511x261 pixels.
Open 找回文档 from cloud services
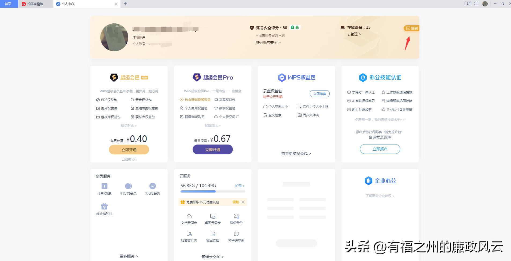212,236
